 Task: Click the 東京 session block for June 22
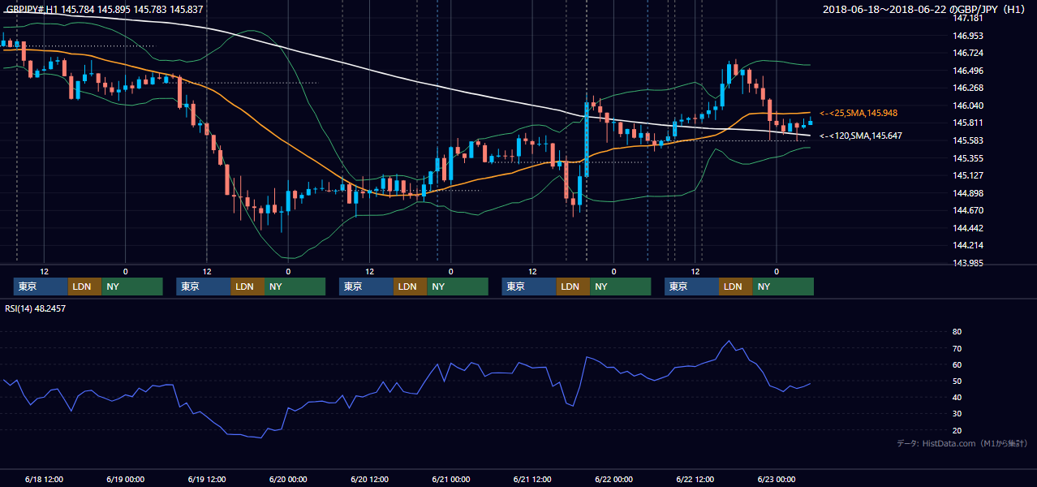pyautogui.click(x=692, y=287)
